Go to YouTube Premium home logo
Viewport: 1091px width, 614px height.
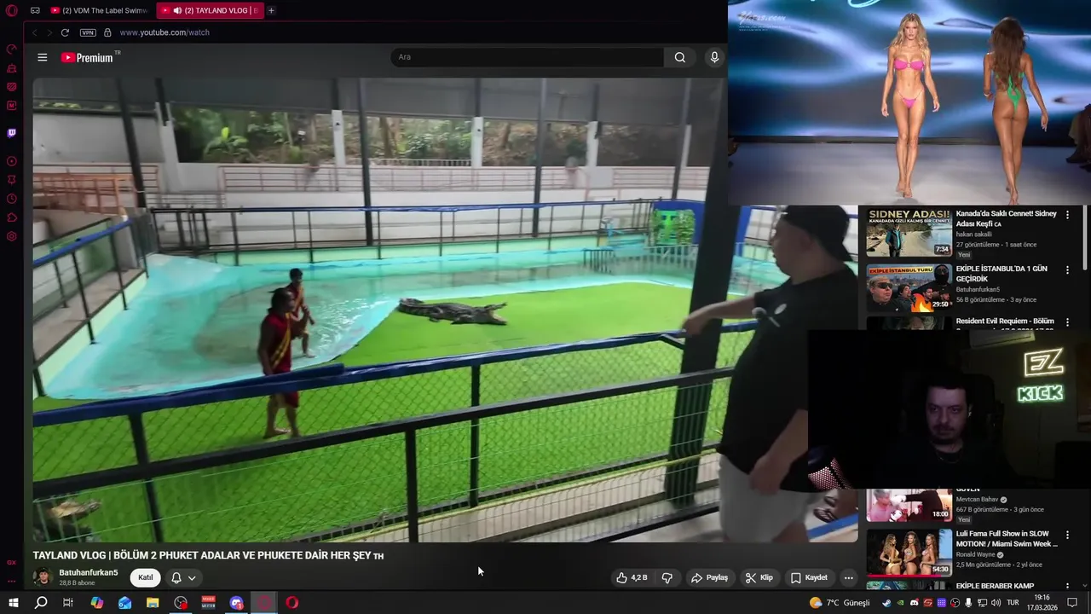(89, 57)
